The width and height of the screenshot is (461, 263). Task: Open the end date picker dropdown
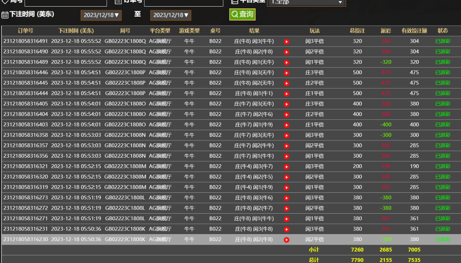coord(170,15)
